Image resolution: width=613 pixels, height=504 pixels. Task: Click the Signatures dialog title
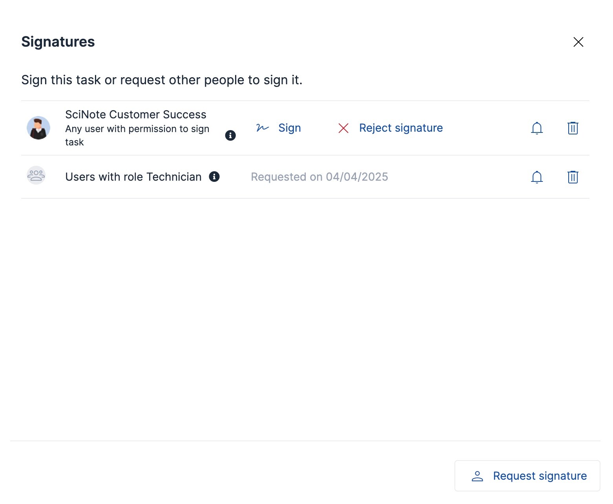[x=58, y=42]
